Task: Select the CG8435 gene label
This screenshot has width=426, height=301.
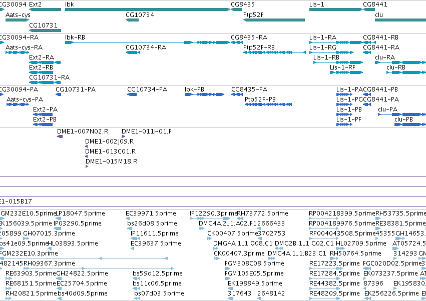Action: (x=243, y=4)
